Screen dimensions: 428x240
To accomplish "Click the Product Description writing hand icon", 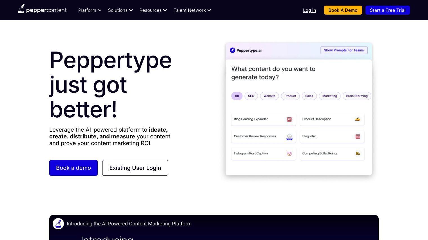I will tap(358, 119).
